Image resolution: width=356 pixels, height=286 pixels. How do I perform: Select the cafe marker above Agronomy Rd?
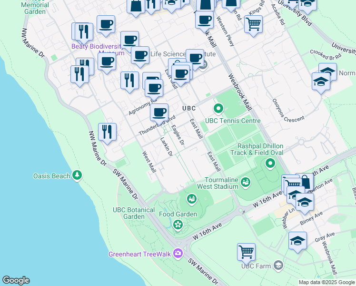154,89
